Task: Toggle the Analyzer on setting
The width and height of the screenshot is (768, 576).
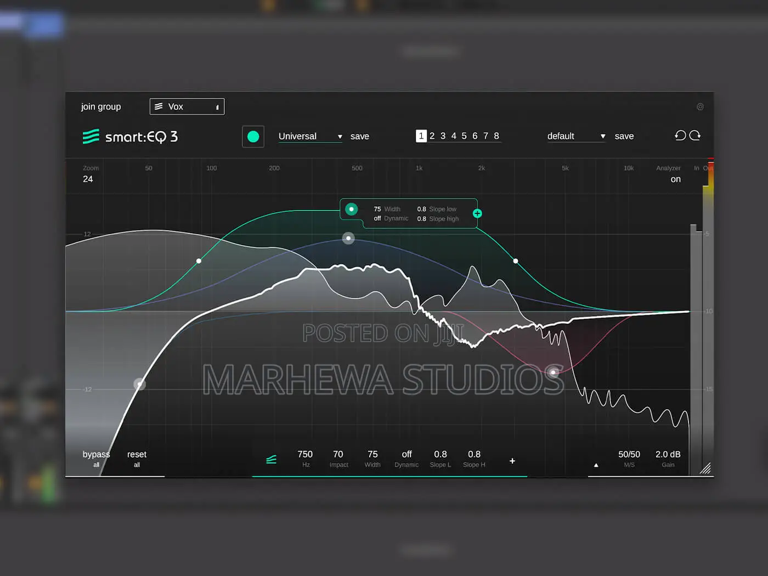Action: [675, 179]
